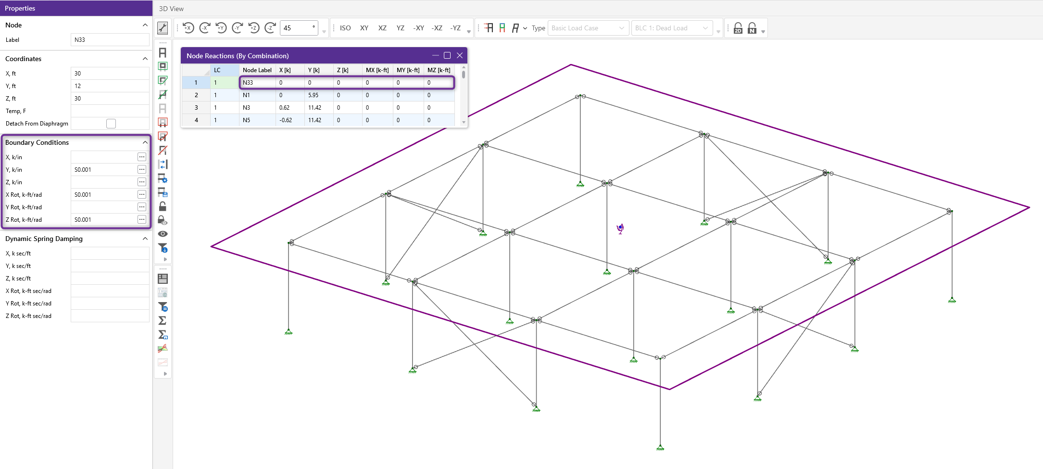Click the rotation angle field showing 45
Image resolution: width=1043 pixels, height=469 pixels.
[x=299, y=28]
